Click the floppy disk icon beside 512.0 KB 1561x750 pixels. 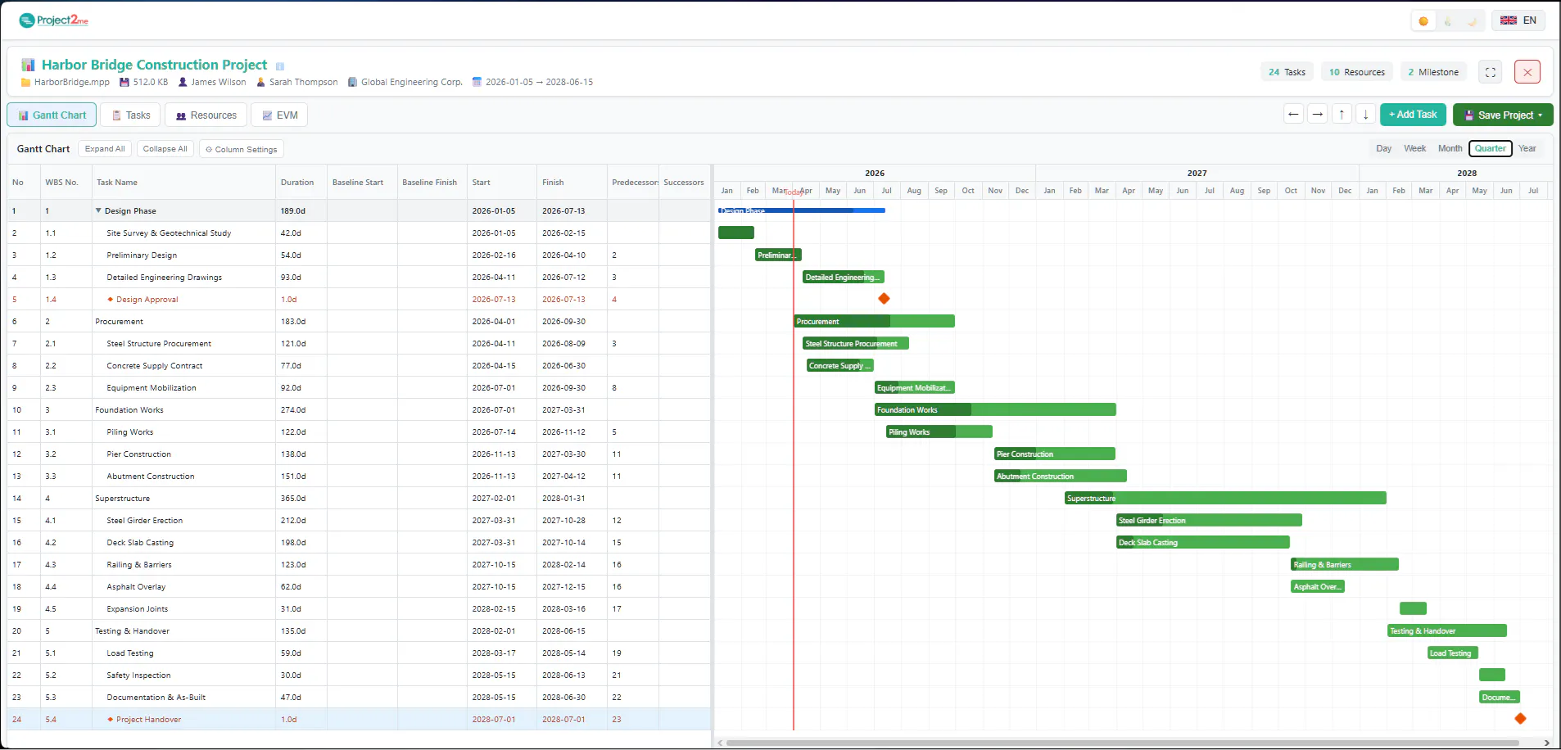[x=124, y=82]
